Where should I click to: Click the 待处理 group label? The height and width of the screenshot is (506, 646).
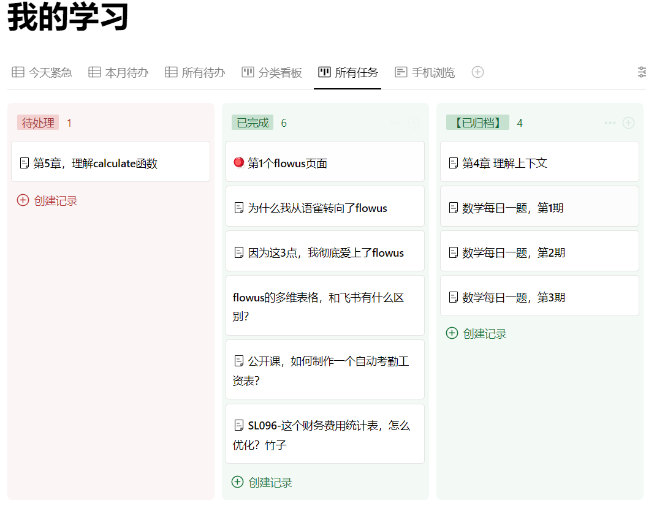click(x=38, y=123)
